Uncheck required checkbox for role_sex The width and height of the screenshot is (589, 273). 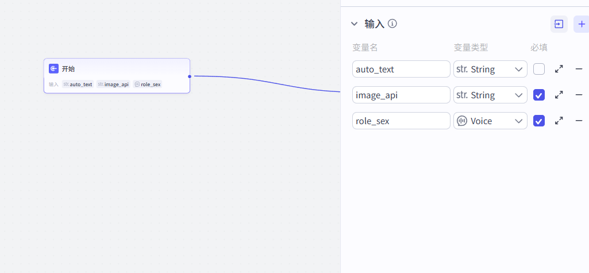[538, 121]
